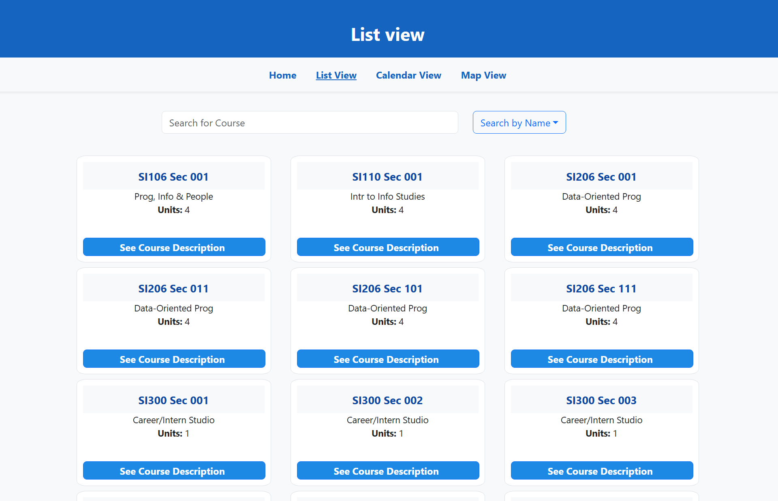Click the List view page header title
Screen dimensions: 778x501
click(388, 35)
